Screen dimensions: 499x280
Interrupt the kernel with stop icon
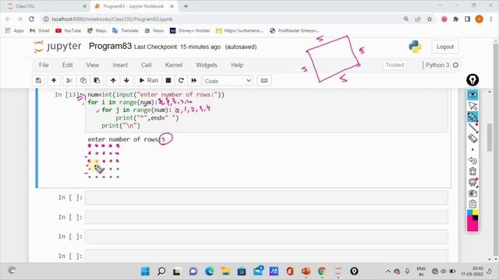coord(168,81)
